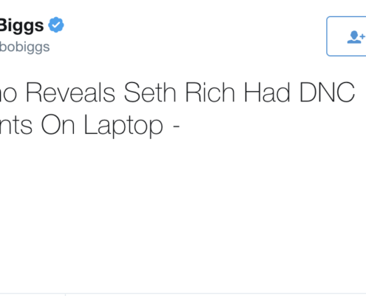Viewport: 366px width, 296px height.
Task: Open the bobiggs handle link
Action: tap(24, 47)
